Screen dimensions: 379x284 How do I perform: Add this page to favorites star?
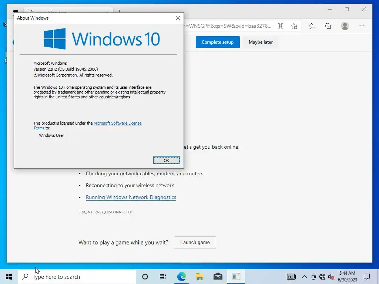tap(294, 26)
